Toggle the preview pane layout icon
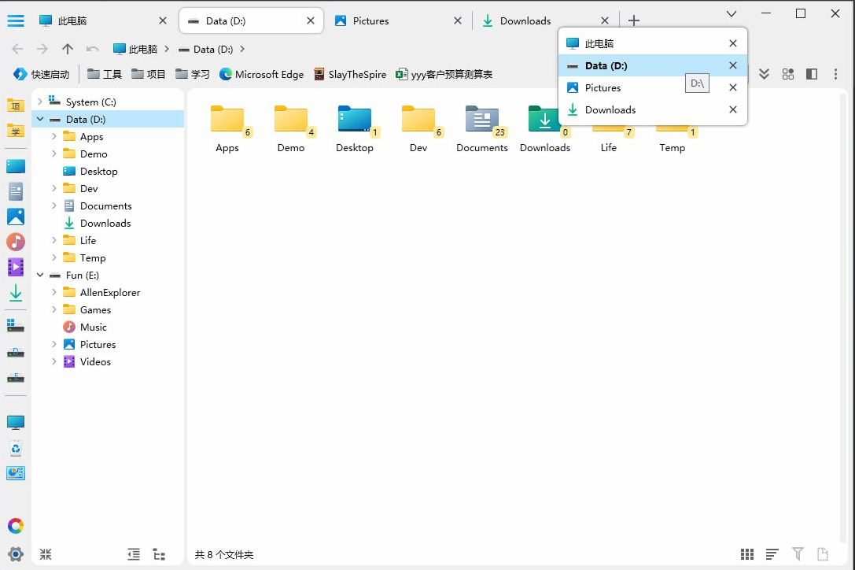Screen dimensions: 855x570 coord(812,74)
